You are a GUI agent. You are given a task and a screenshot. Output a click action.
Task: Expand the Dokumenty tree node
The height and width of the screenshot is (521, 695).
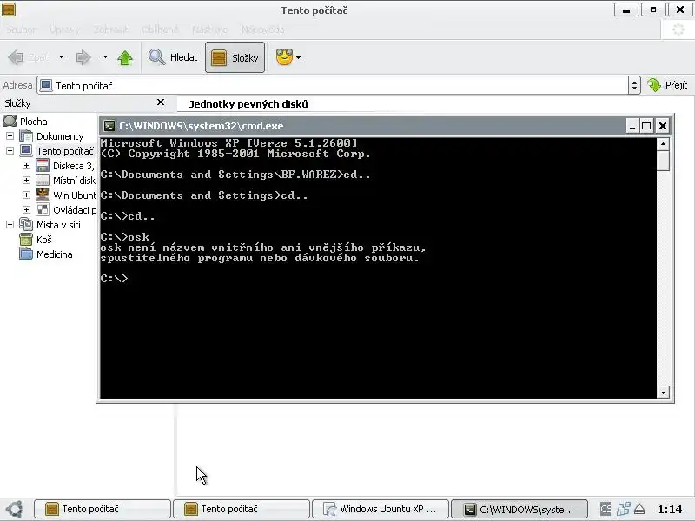10,136
